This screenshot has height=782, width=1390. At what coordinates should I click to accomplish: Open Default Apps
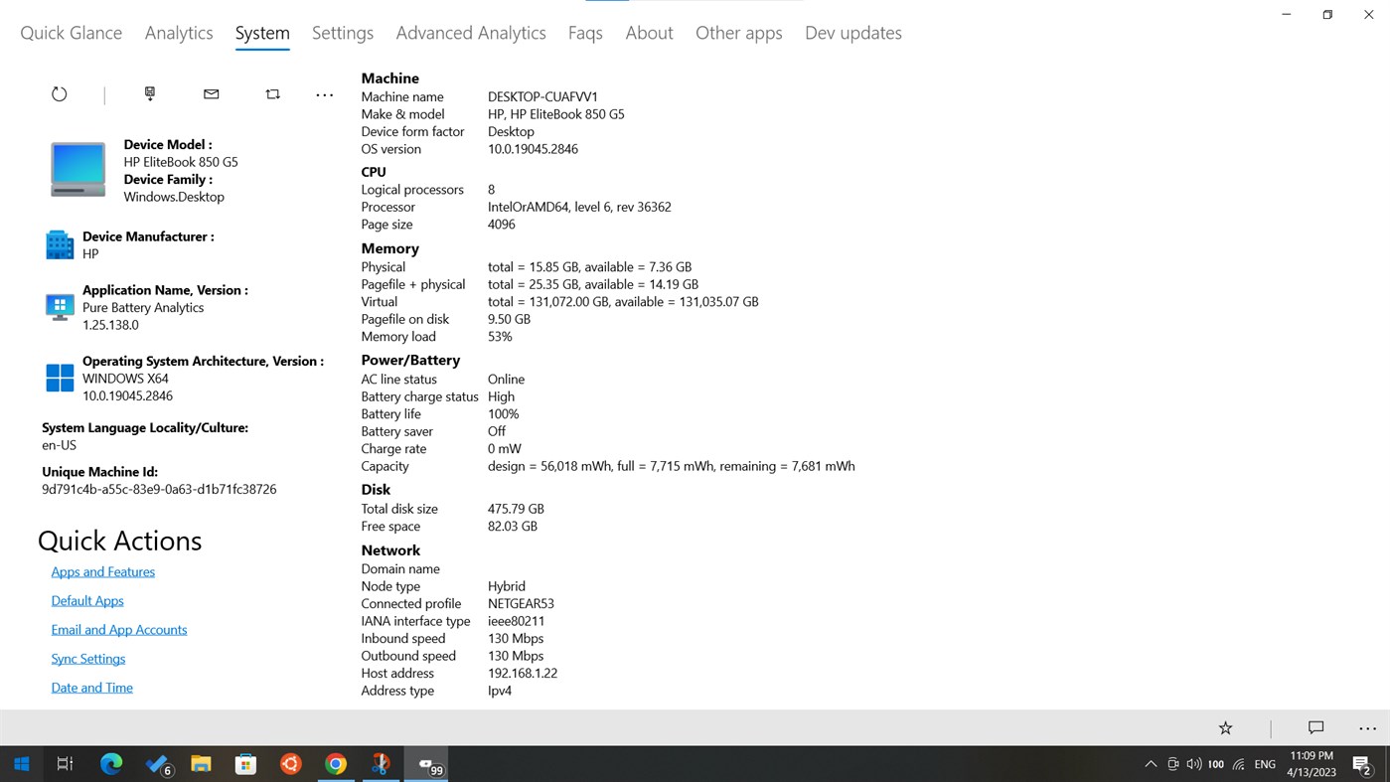pos(87,600)
